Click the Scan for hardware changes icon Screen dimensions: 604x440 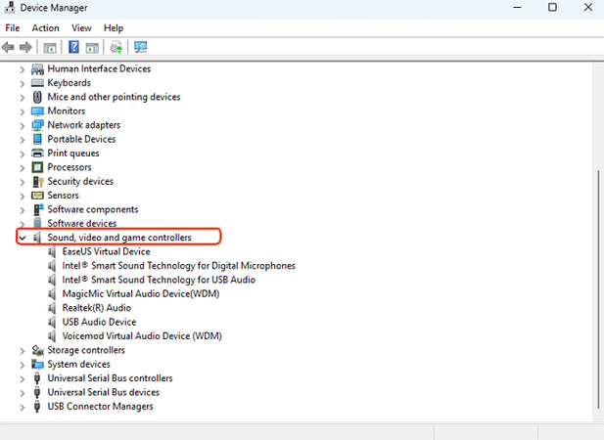click(x=141, y=47)
